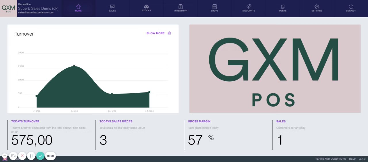Screen dimensions: 368x162
Task: Open the Inventory package icon
Action: (x=181, y=6)
